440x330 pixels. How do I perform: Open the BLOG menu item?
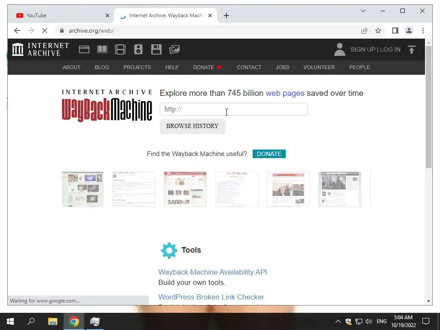[102, 67]
